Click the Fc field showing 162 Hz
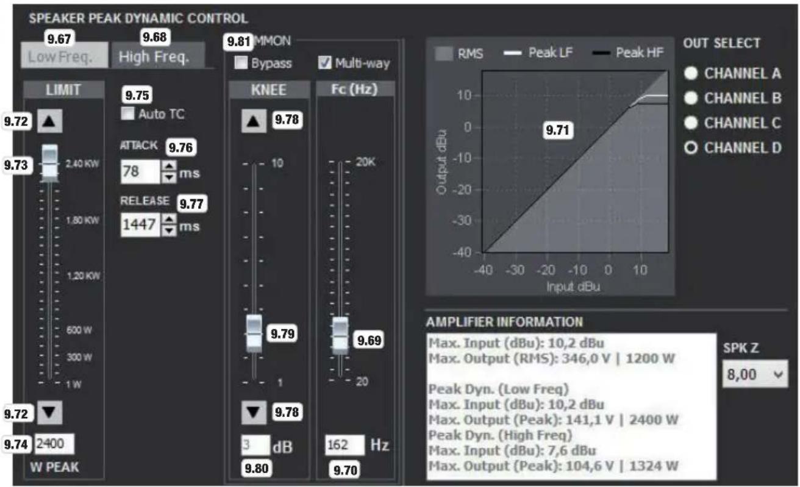The height and width of the screenshot is (487, 800). point(345,446)
